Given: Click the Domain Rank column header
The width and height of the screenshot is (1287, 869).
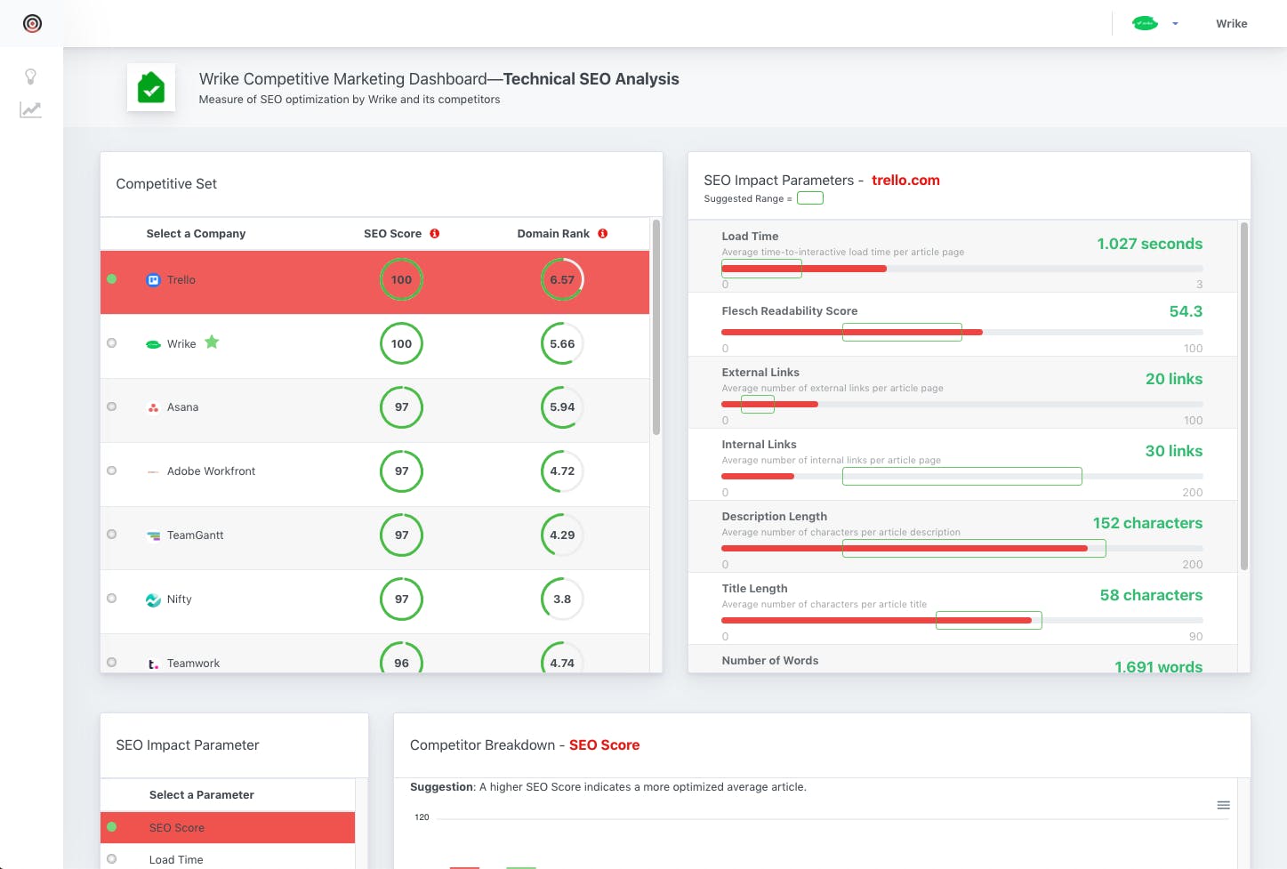Looking at the screenshot, I should coord(553,234).
